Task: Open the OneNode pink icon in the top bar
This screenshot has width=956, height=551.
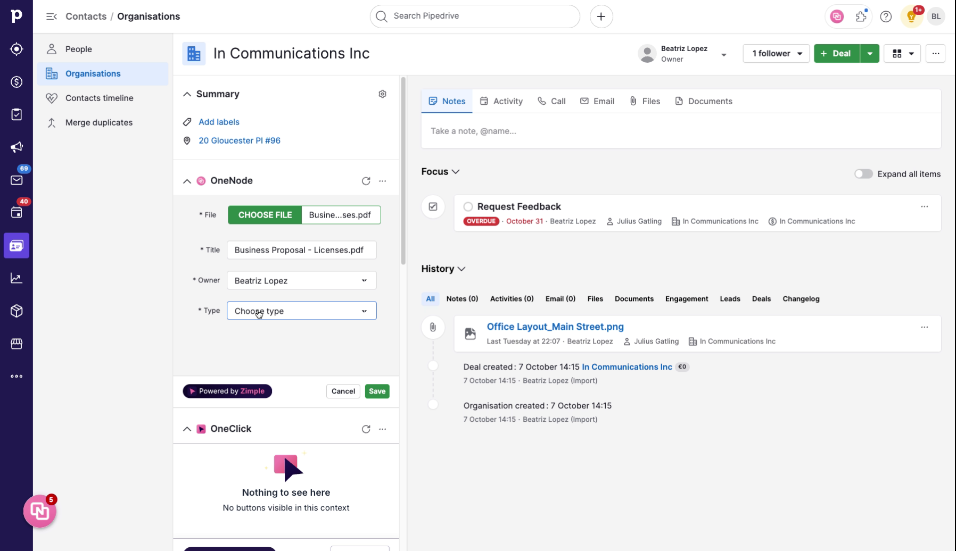Action: coord(837,16)
